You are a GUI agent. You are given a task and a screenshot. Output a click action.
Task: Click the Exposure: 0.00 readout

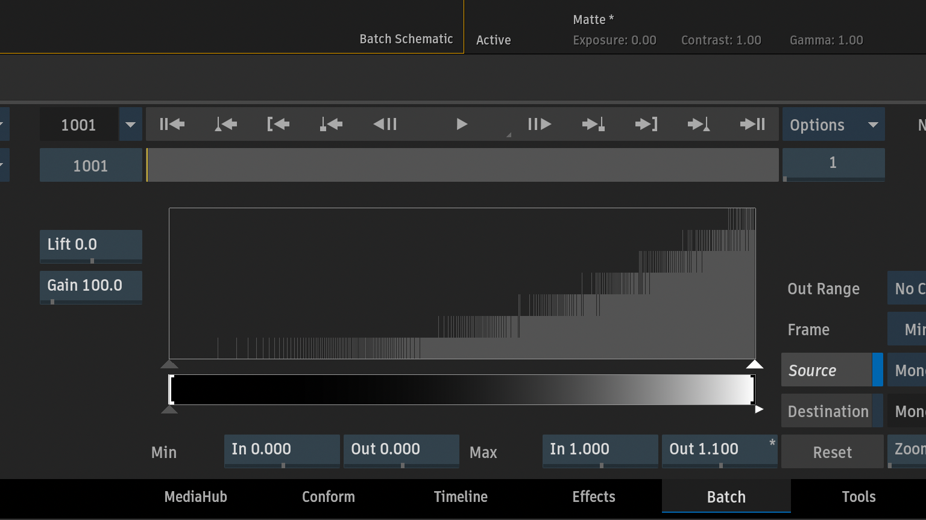[614, 40]
